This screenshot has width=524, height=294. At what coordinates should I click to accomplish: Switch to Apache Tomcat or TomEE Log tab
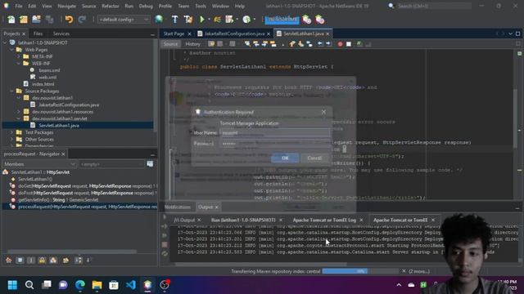point(324,220)
